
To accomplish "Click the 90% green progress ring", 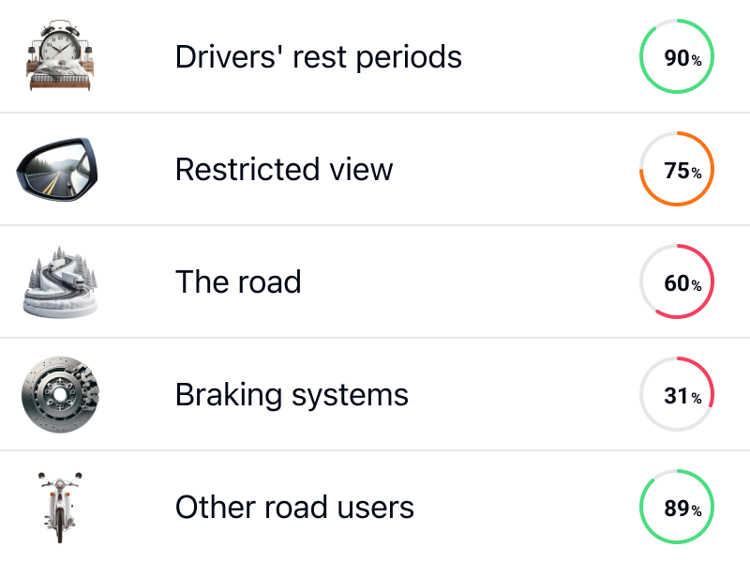I will pos(677,56).
